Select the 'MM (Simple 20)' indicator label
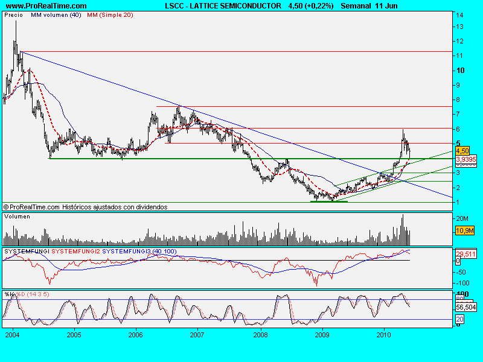The height and width of the screenshot is (362, 483). (x=110, y=14)
